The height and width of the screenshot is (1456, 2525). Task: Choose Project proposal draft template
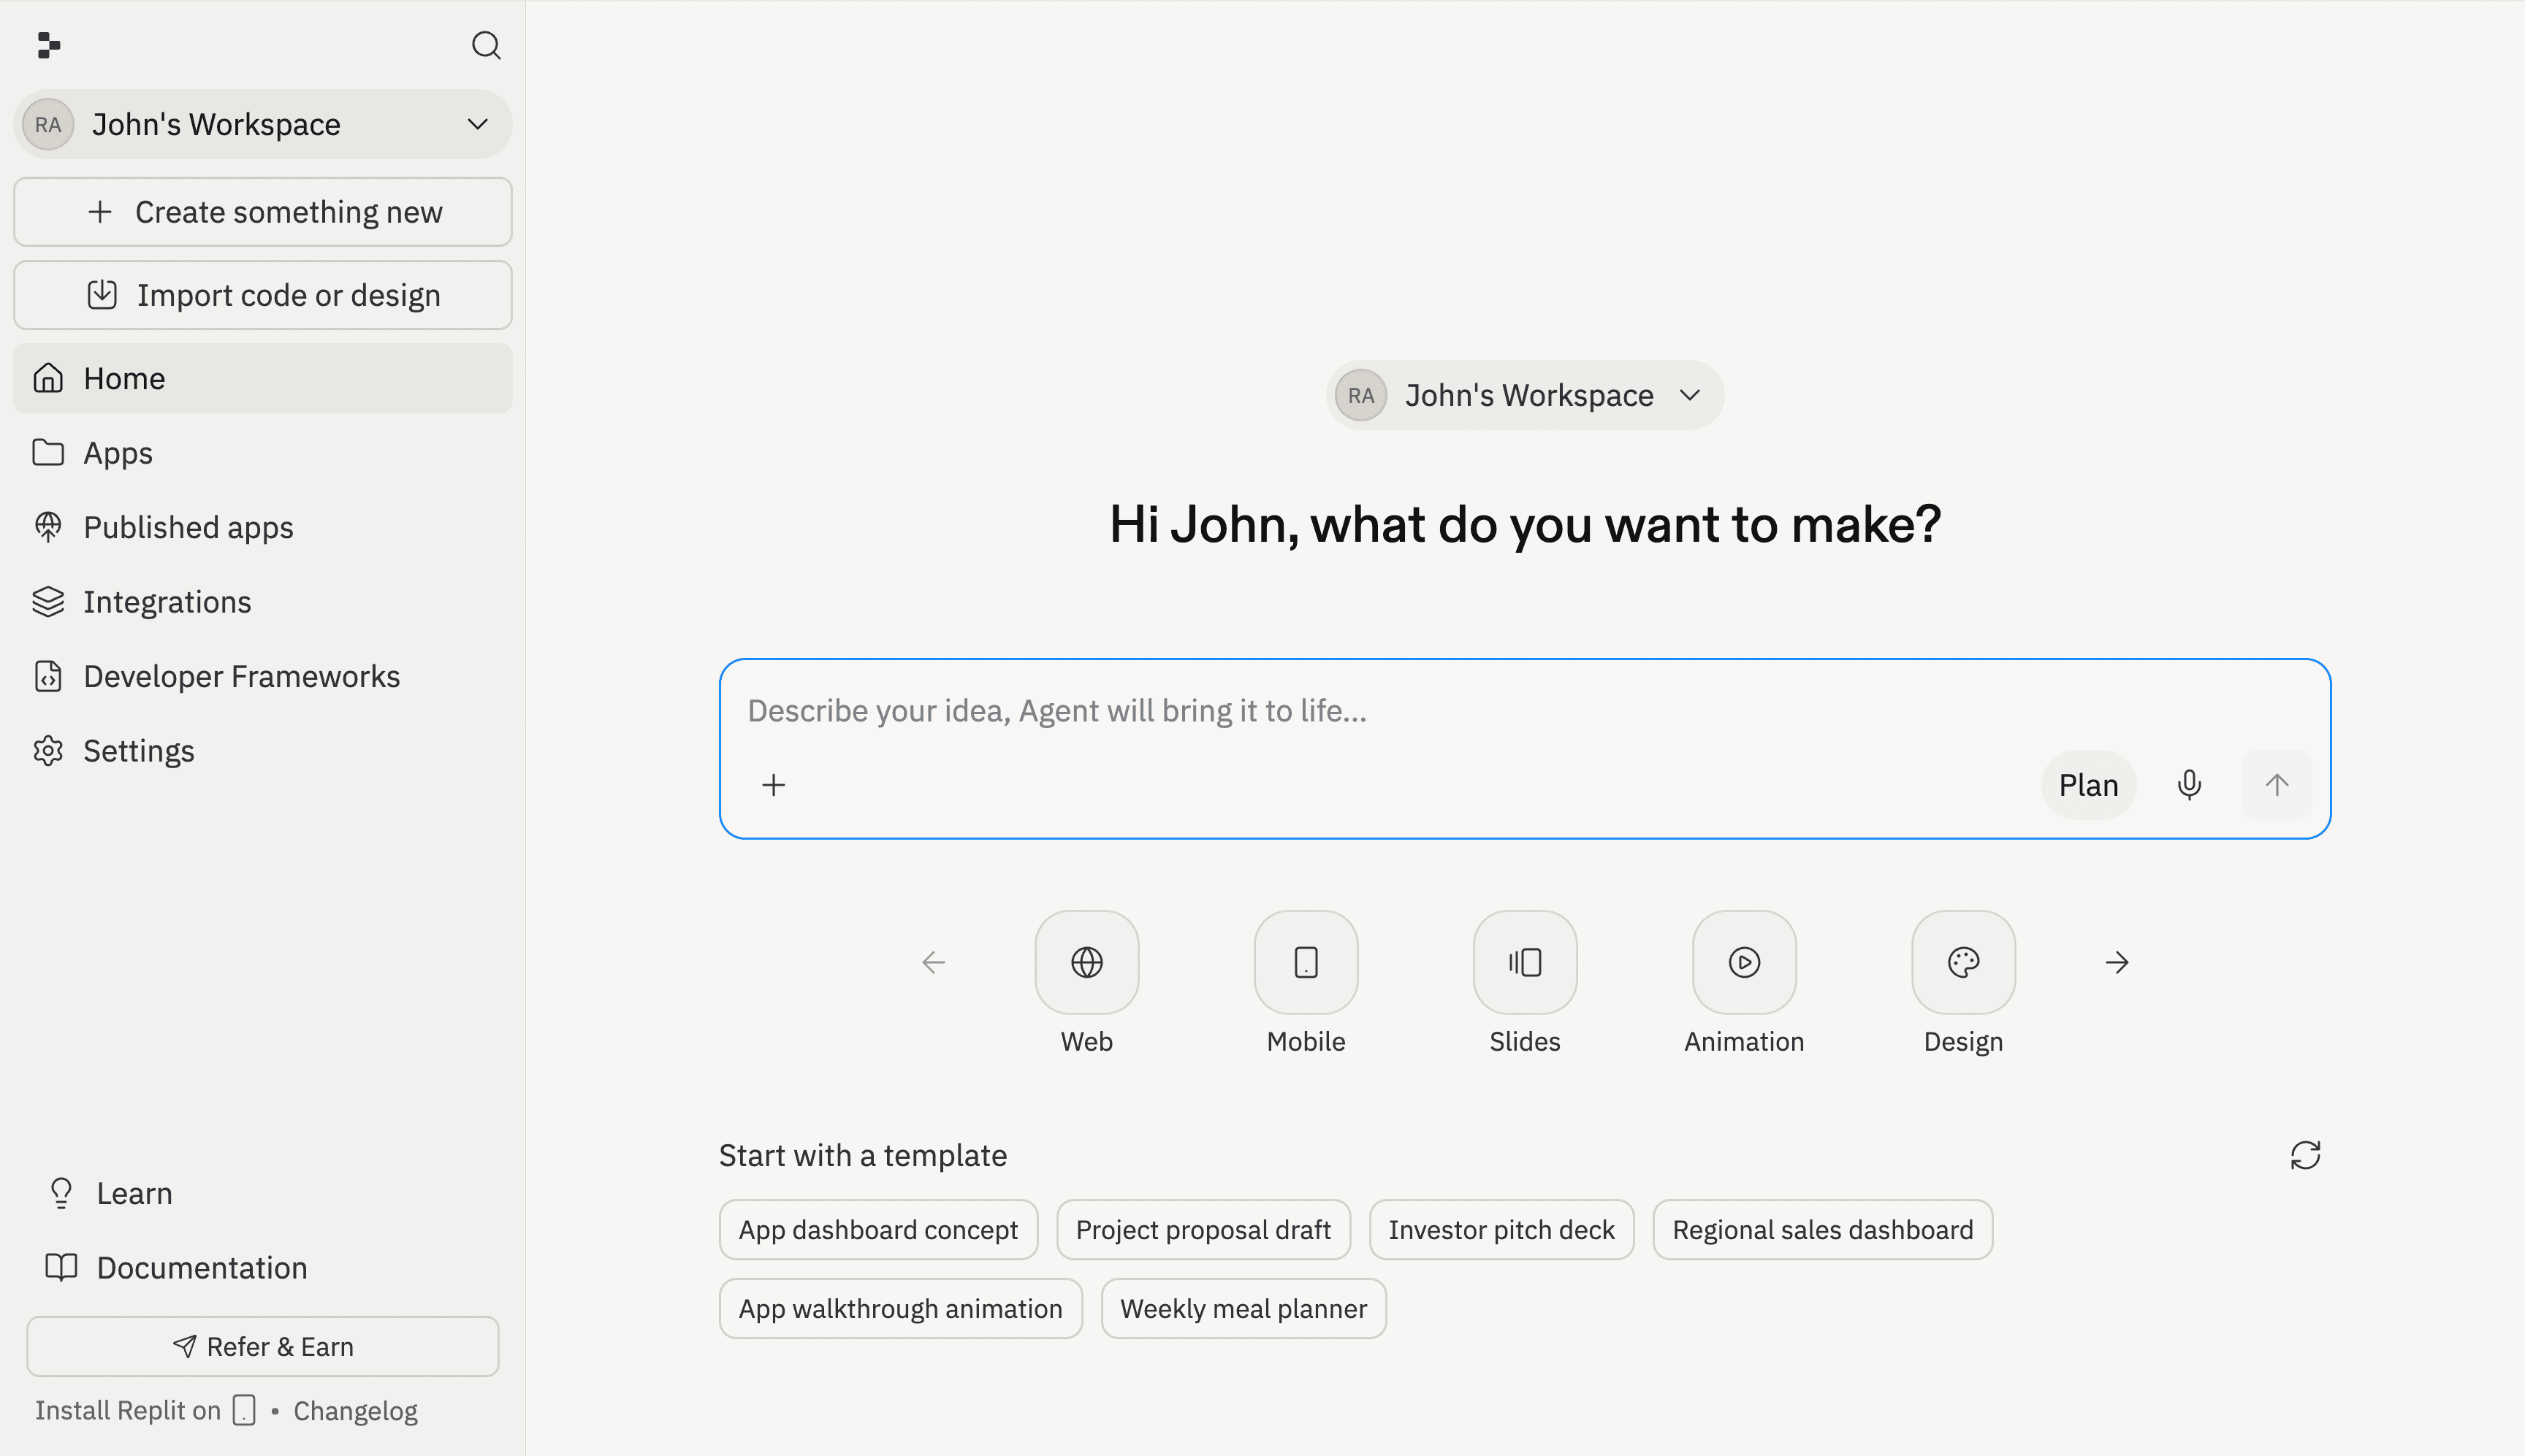point(1203,1229)
